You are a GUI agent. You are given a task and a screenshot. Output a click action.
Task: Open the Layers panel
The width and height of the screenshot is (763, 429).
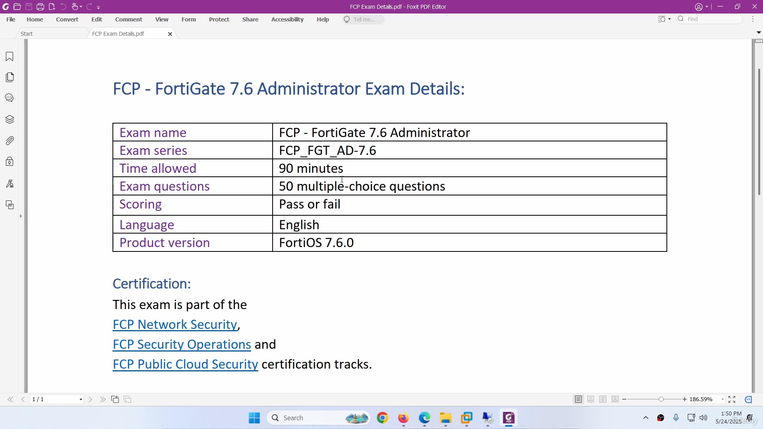tap(10, 120)
